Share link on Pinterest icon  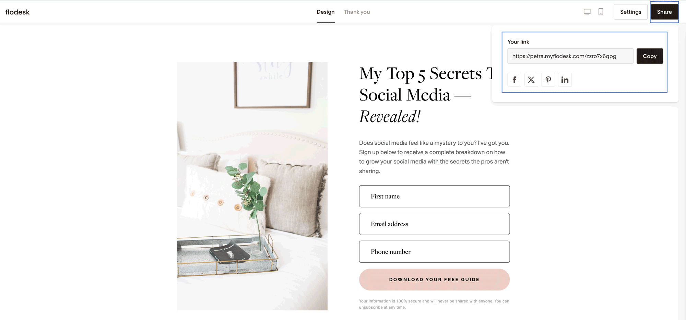click(548, 80)
